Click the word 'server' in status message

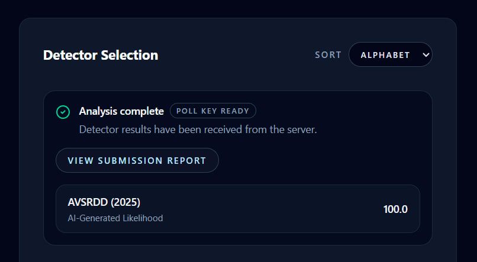click(300, 129)
